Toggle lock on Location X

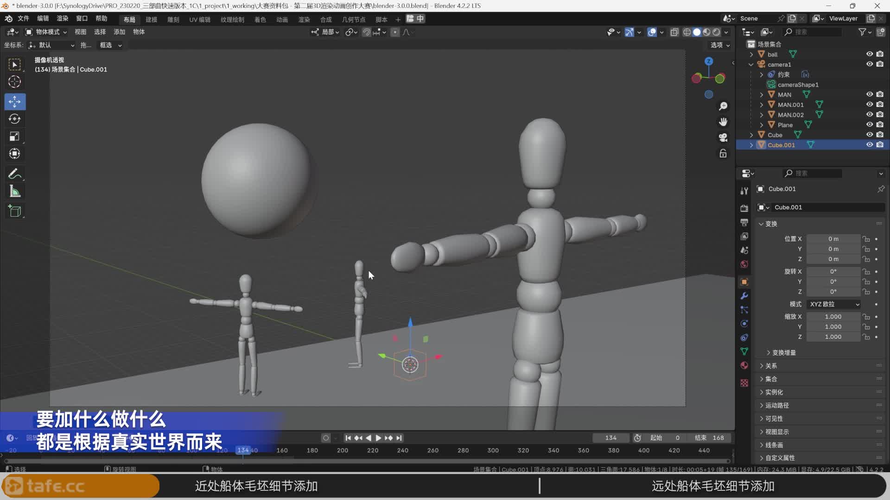pyautogui.click(x=866, y=239)
